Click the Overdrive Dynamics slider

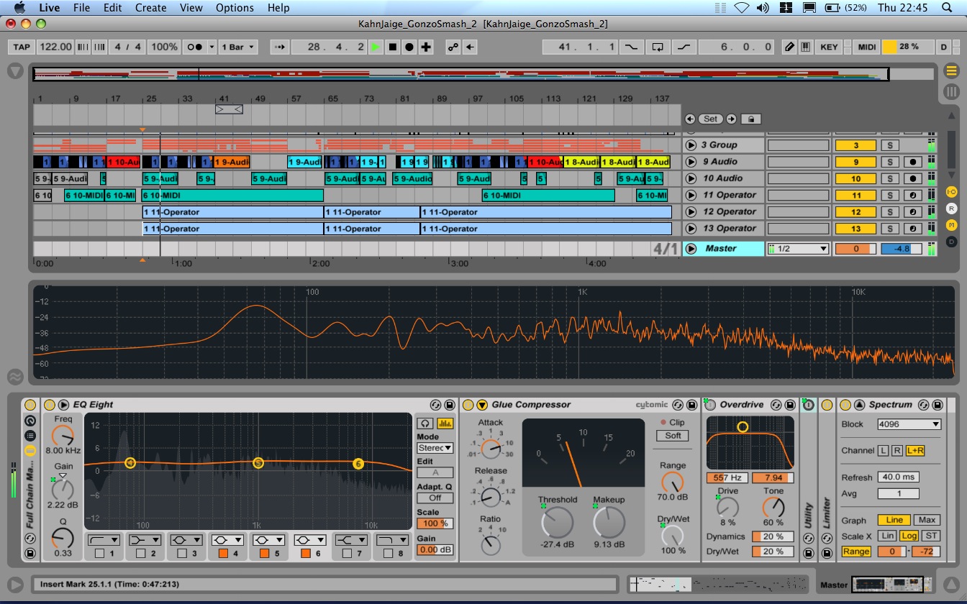coord(772,536)
